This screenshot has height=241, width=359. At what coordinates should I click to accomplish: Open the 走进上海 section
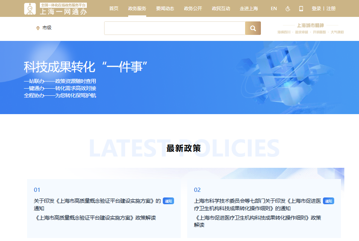248,8
